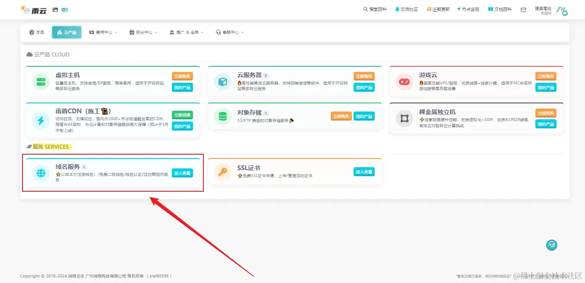585x283 pixels.
Task: Click the count badge next to 域名服务
Action: click(84, 167)
